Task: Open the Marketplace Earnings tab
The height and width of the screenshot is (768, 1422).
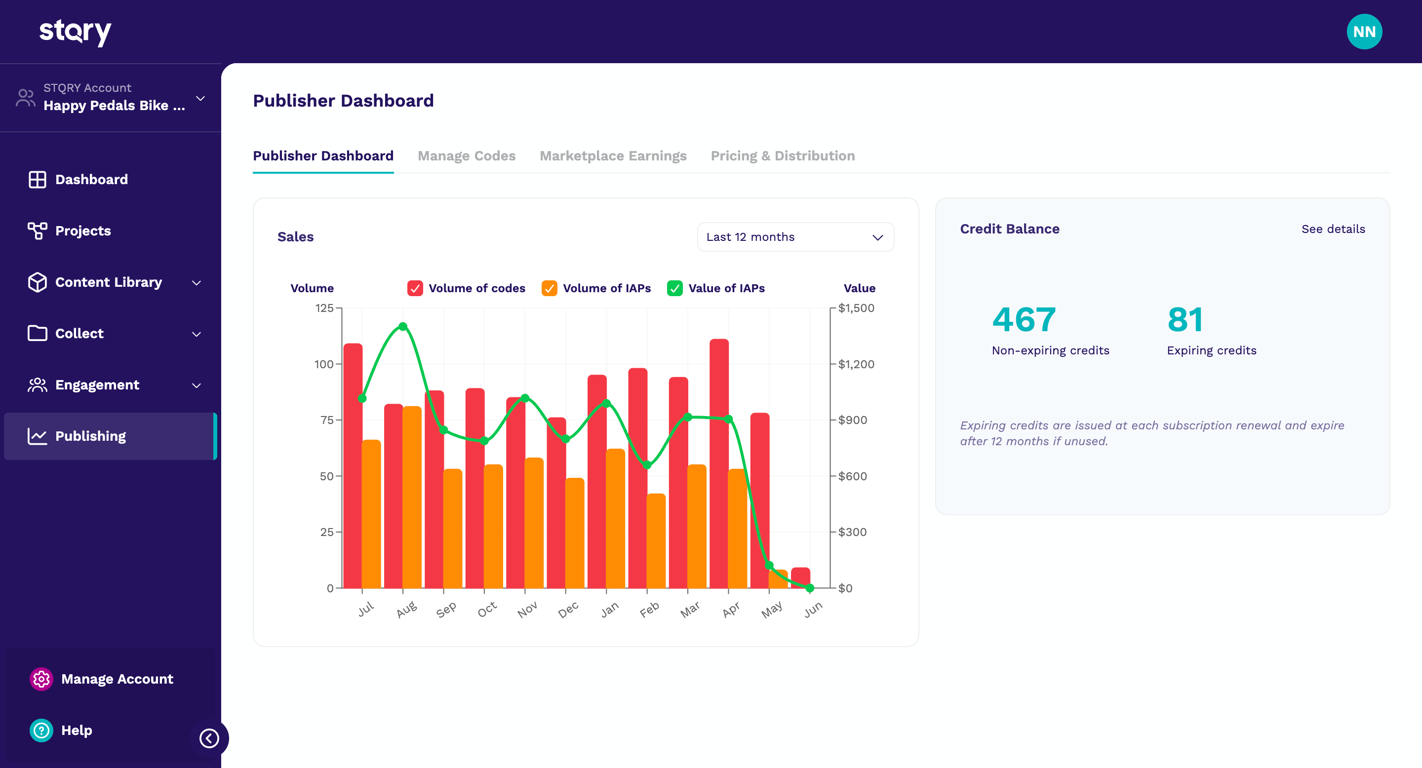Action: coord(613,156)
